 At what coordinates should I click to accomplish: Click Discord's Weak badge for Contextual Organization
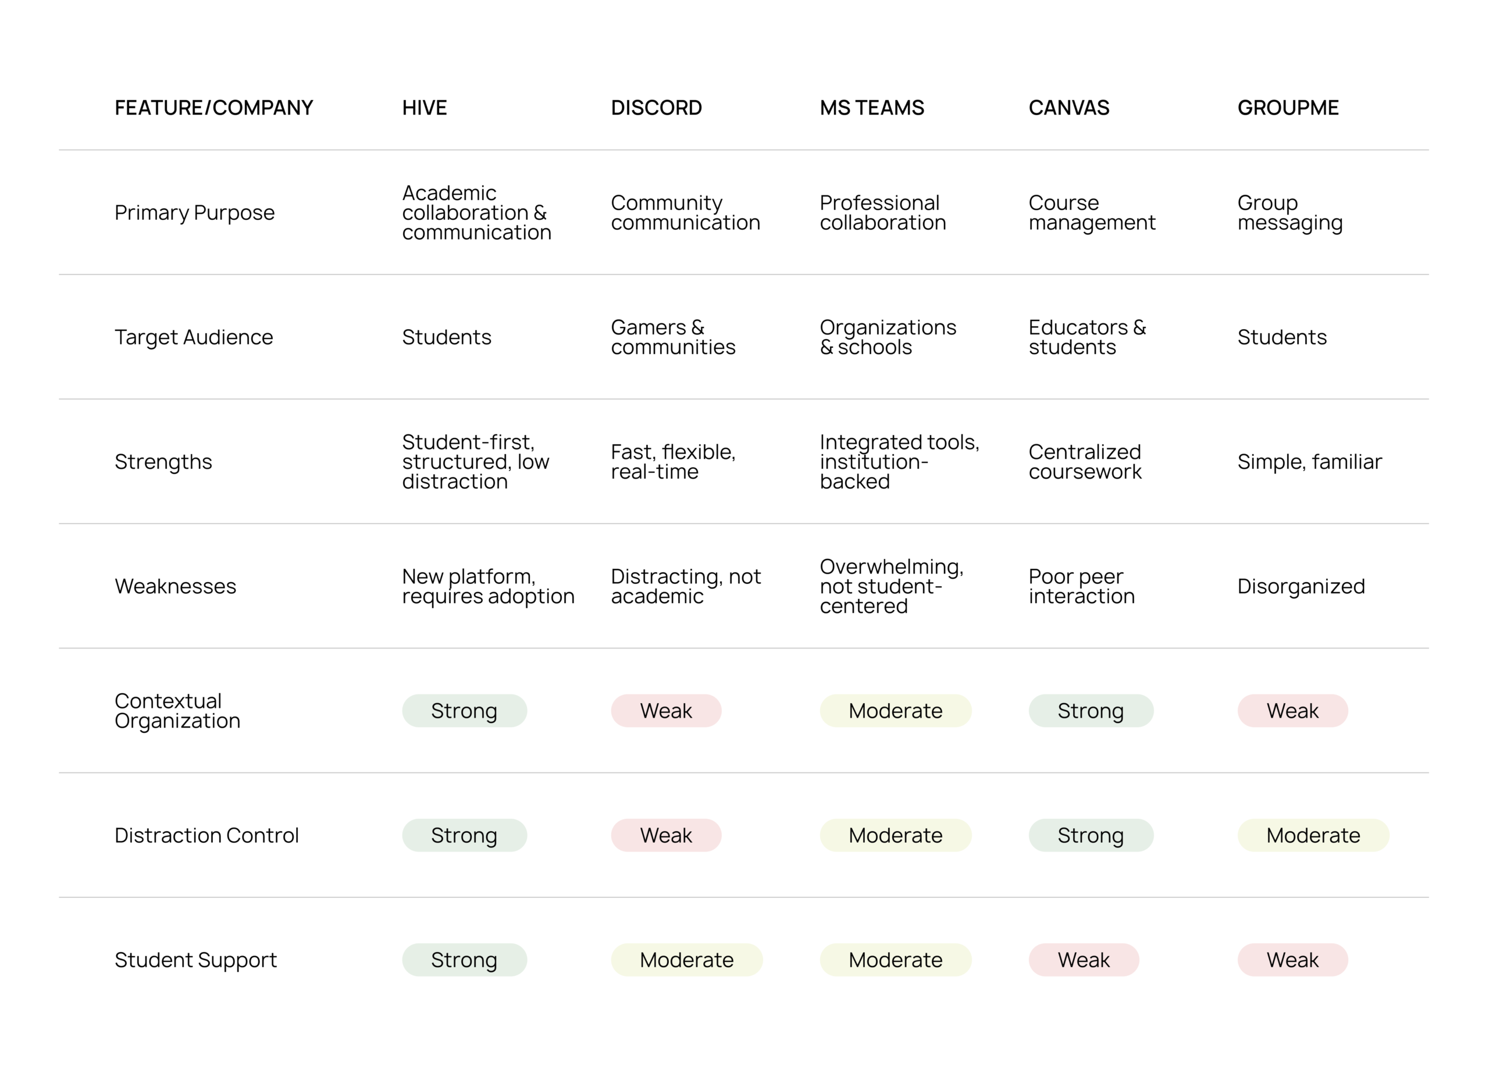[666, 711]
